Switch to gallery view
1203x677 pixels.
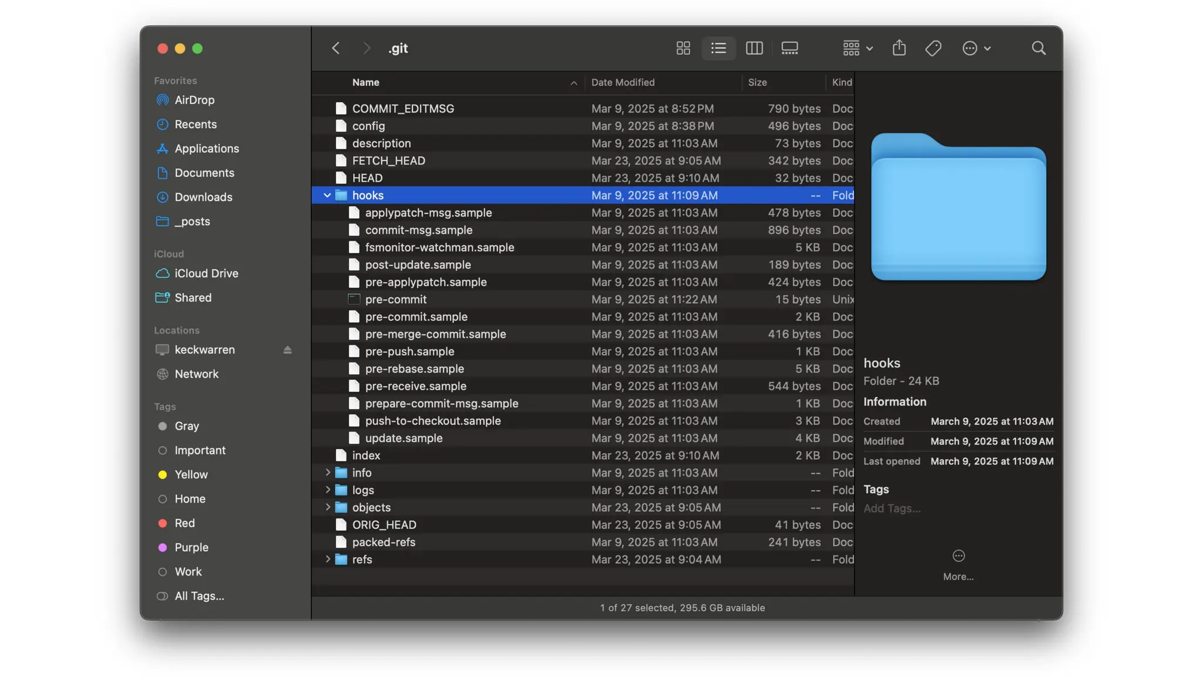789,48
